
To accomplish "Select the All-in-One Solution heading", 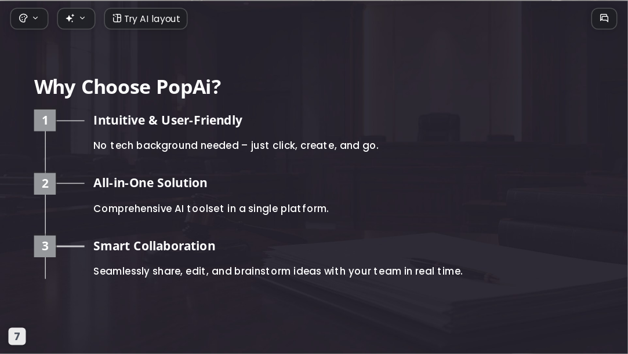I will [x=150, y=183].
